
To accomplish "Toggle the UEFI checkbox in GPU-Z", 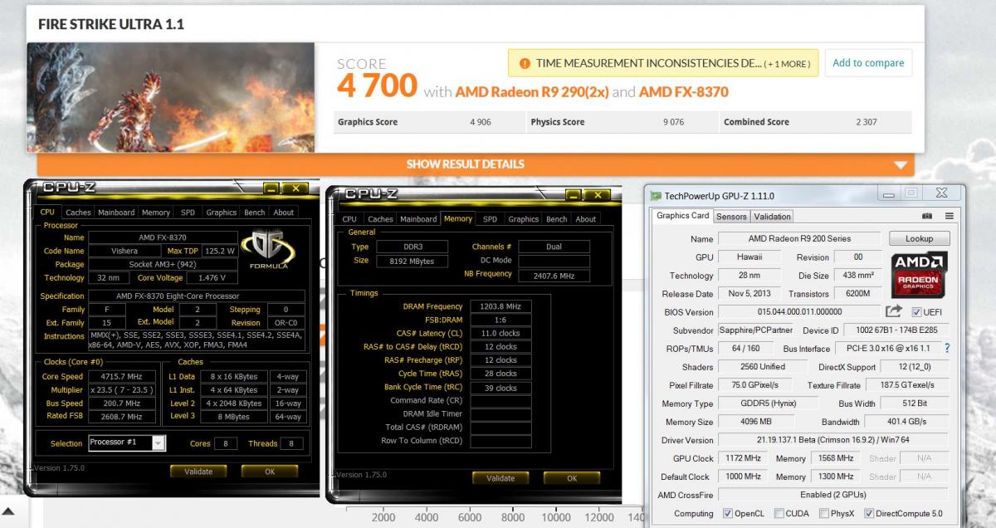I will (x=916, y=312).
